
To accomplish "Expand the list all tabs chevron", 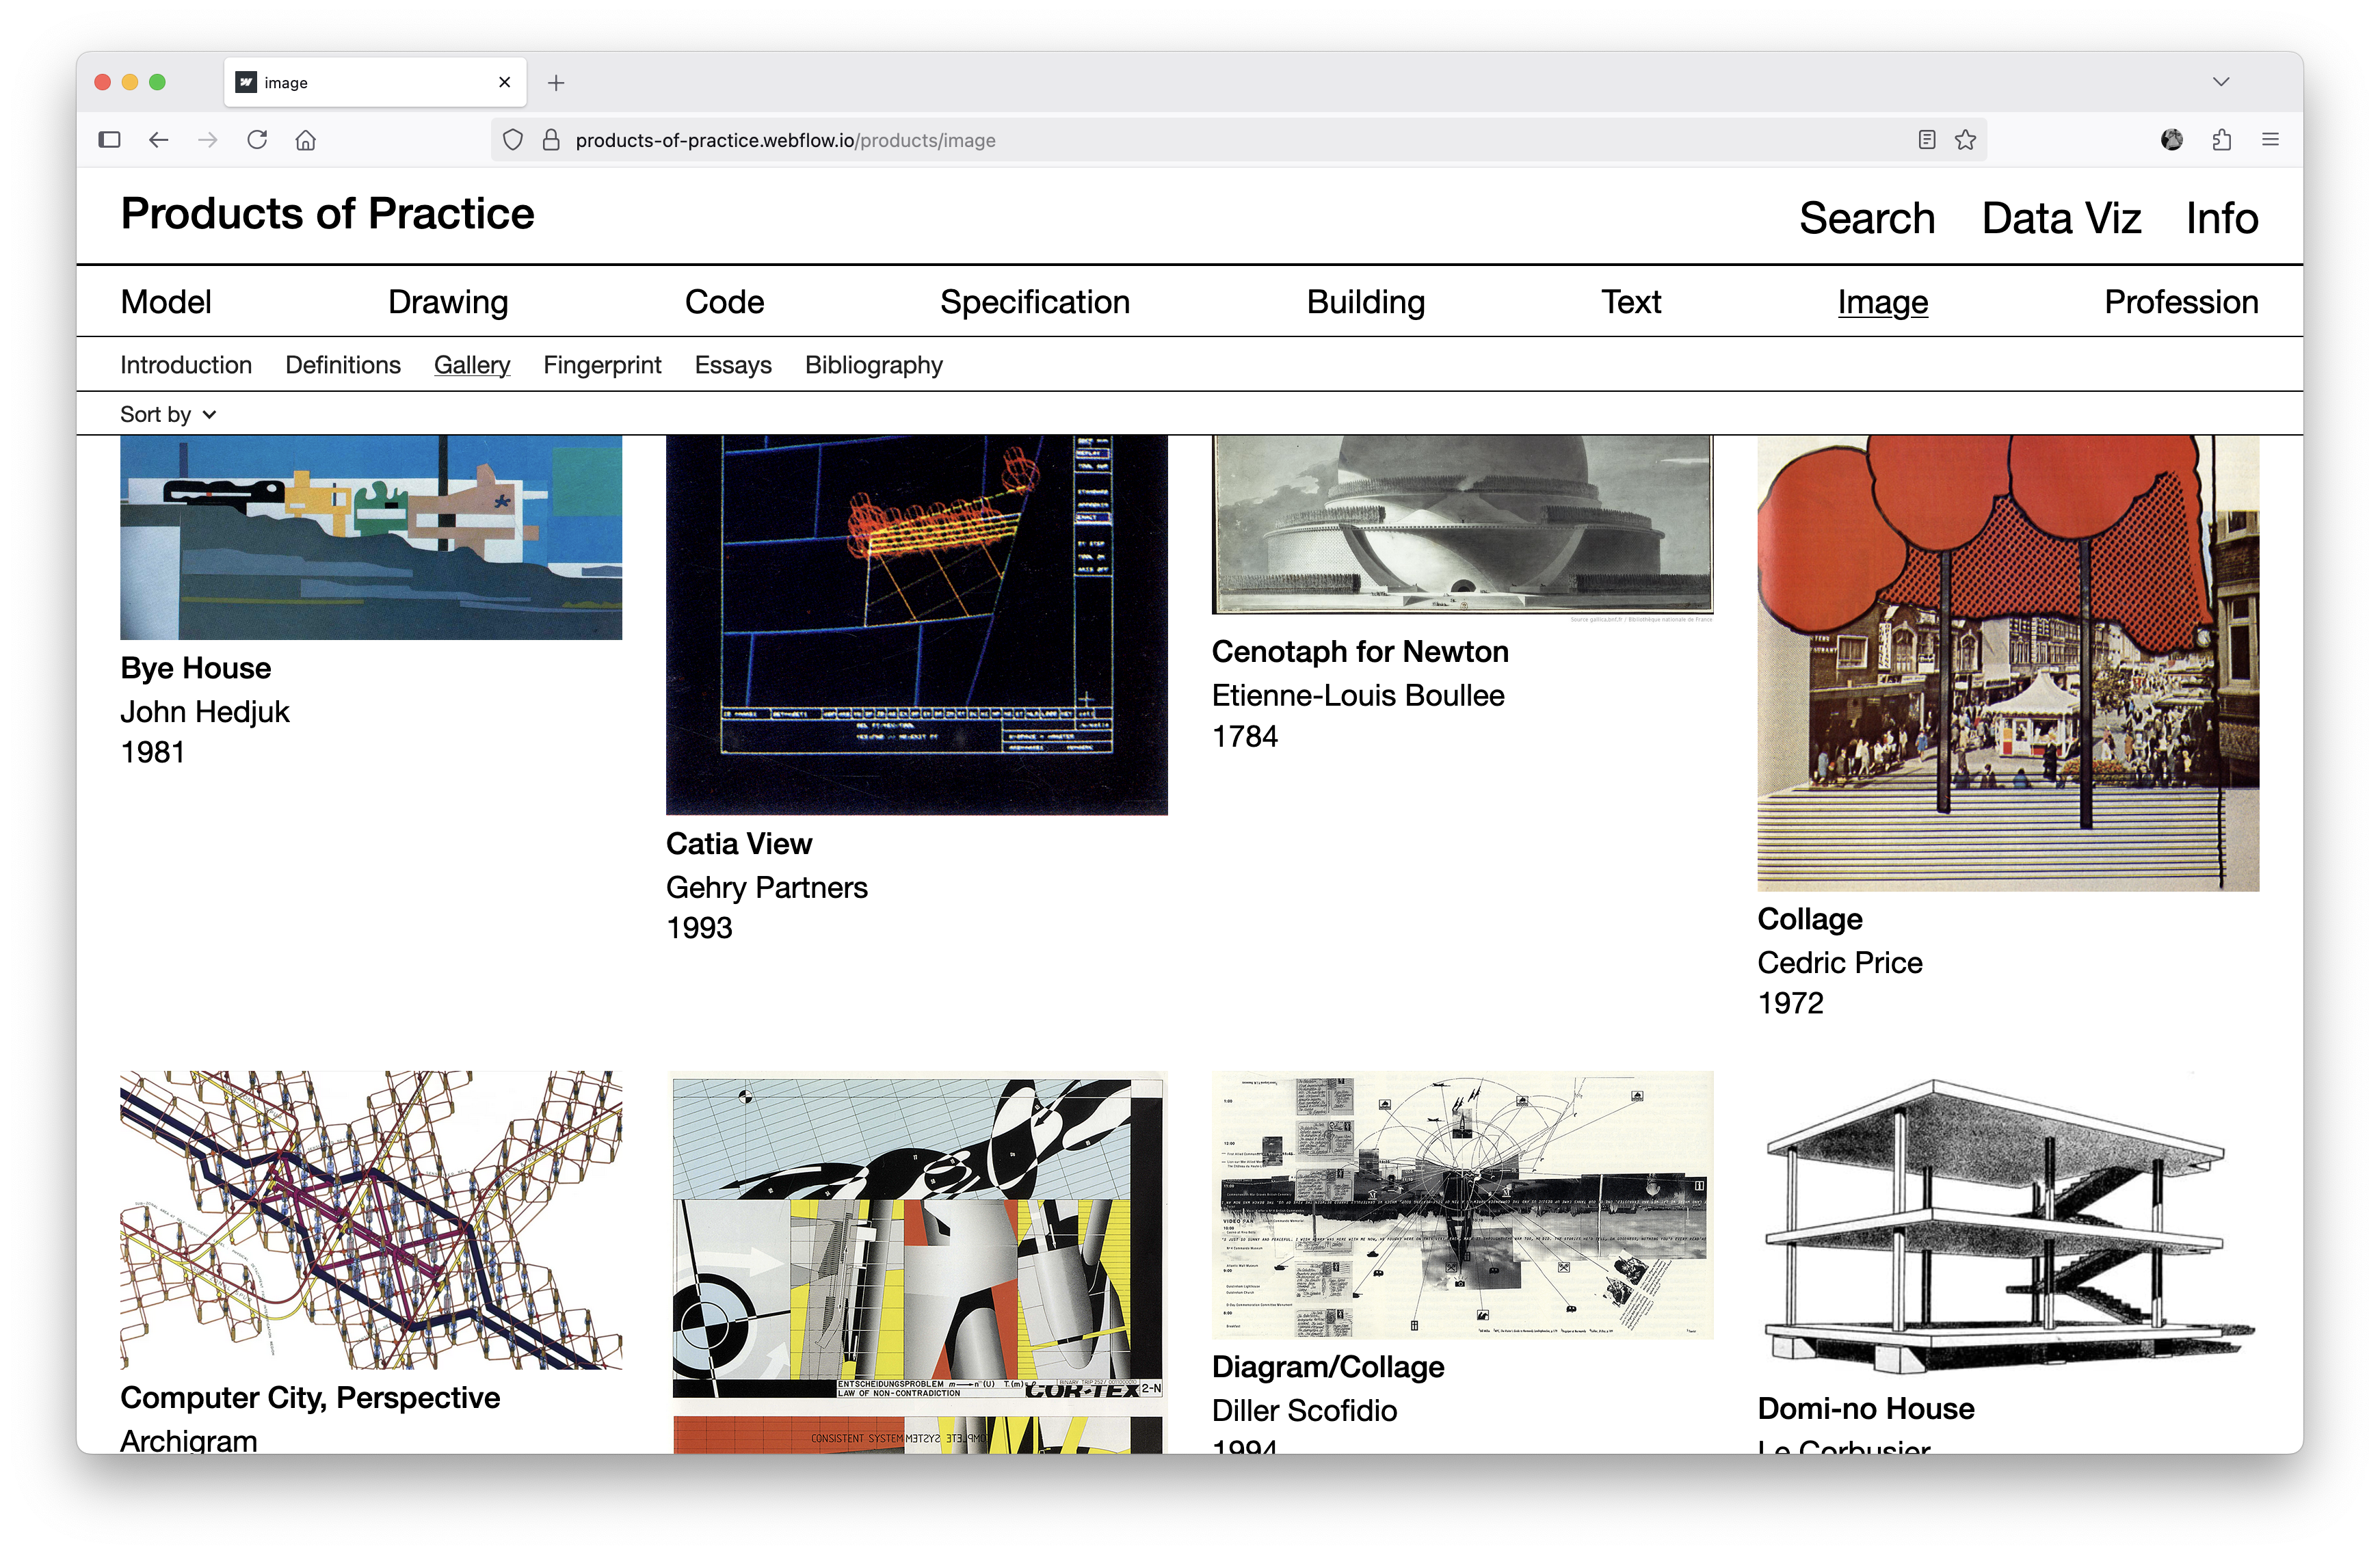I will click(x=2221, y=82).
